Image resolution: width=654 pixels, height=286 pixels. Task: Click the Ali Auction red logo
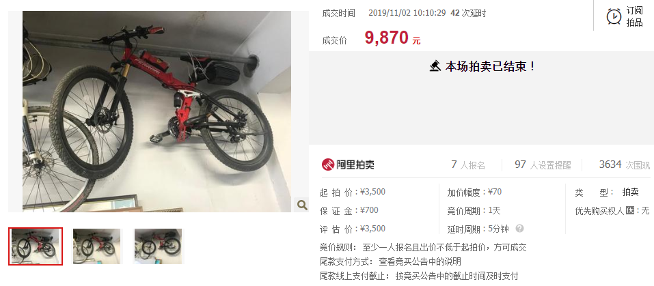click(328, 165)
